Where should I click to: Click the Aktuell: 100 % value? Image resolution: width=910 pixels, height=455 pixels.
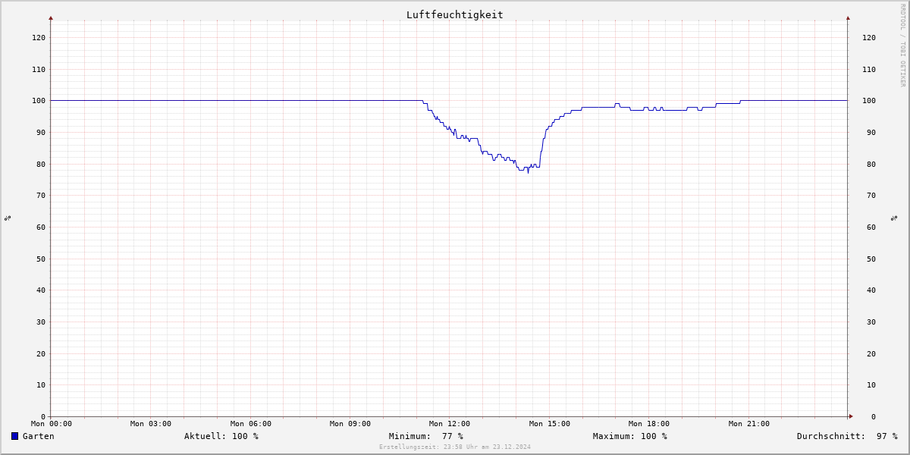[x=221, y=436]
